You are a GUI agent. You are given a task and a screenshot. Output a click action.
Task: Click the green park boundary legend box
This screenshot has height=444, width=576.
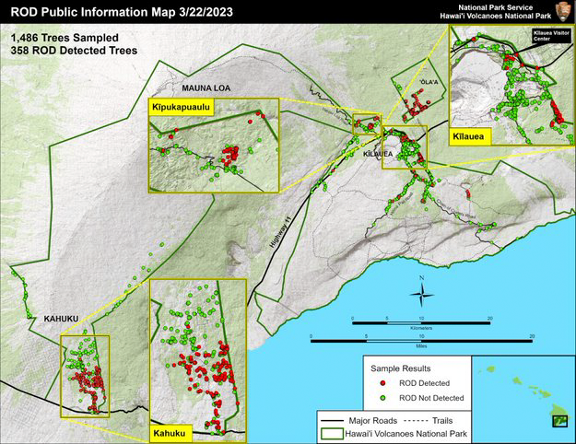pos(331,431)
